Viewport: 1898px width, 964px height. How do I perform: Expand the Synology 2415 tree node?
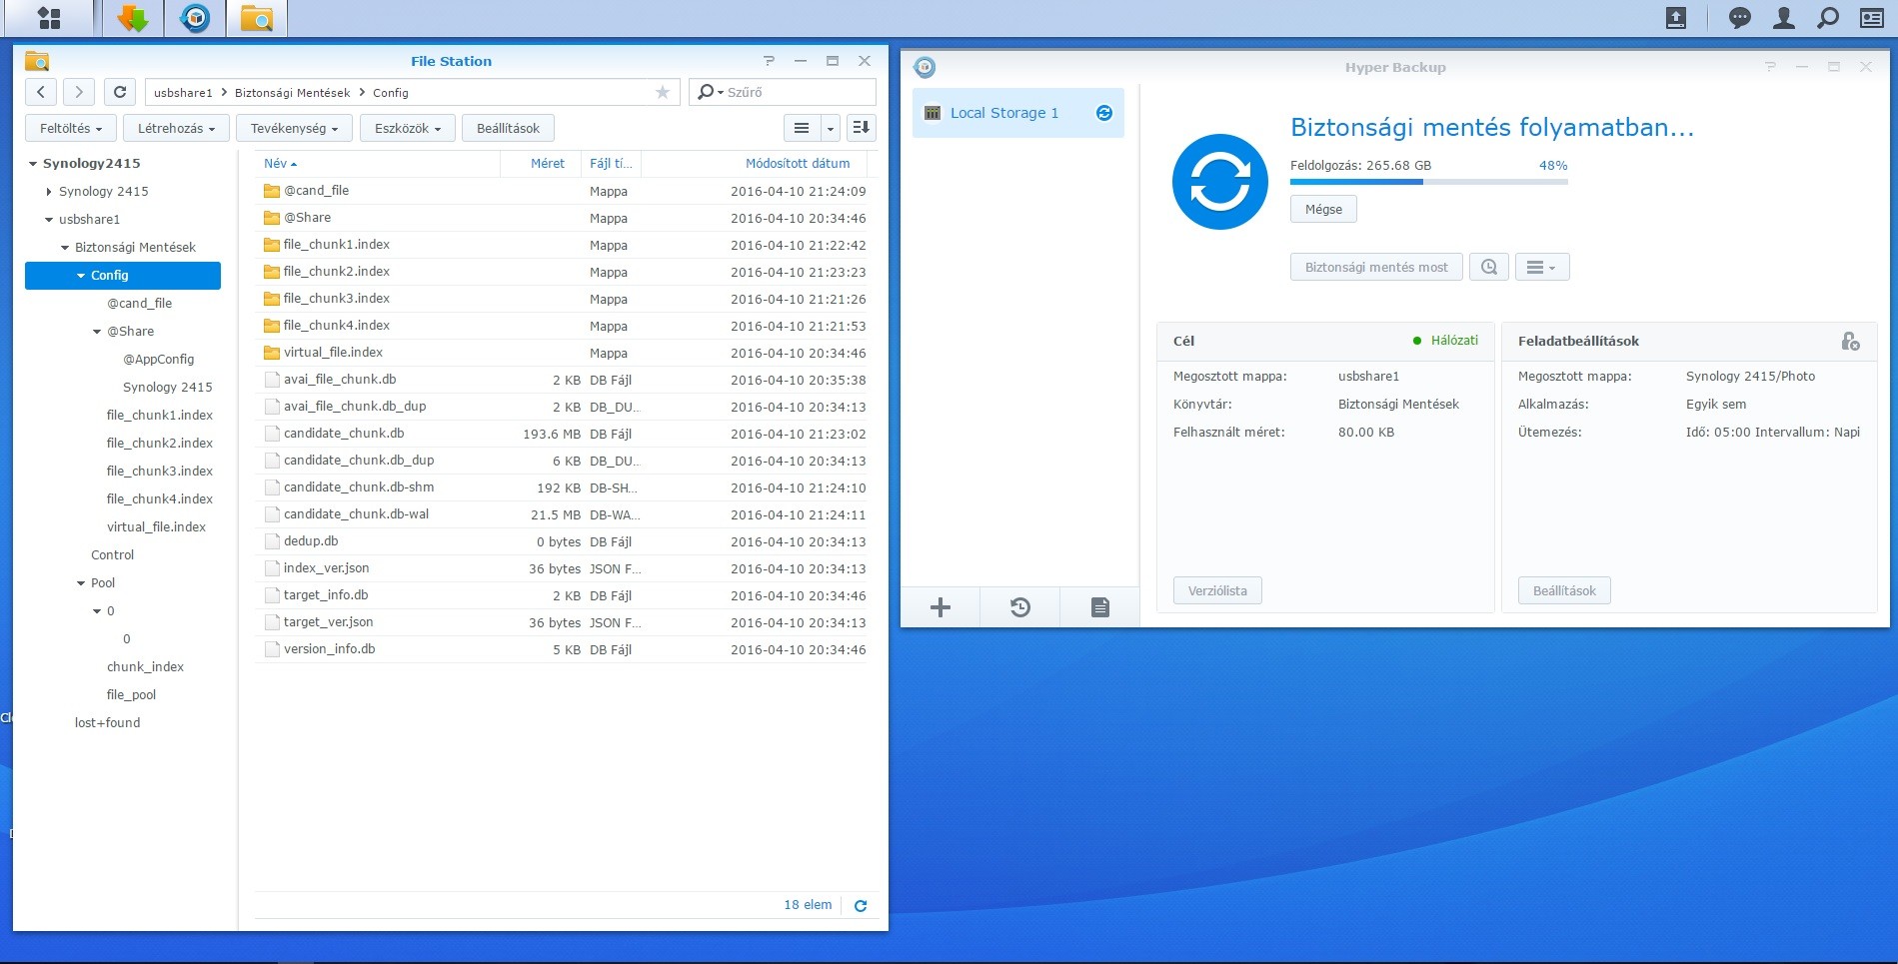(49, 192)
